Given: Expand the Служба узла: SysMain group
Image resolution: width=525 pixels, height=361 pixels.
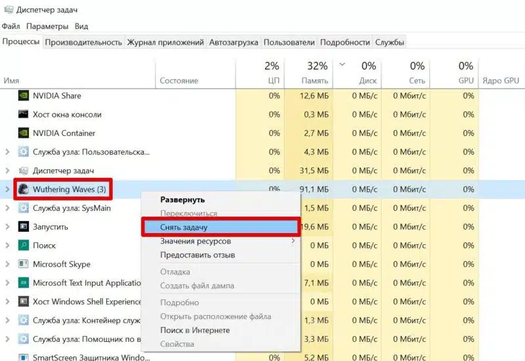Looking at the screenshot, I should (7, 208).
